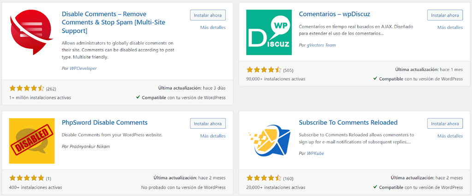Click the Subscribe To Comments Reloaded envelope icon
Viewport: 472px width, 196px height.
pyautogui.click(x=269, y=140)
